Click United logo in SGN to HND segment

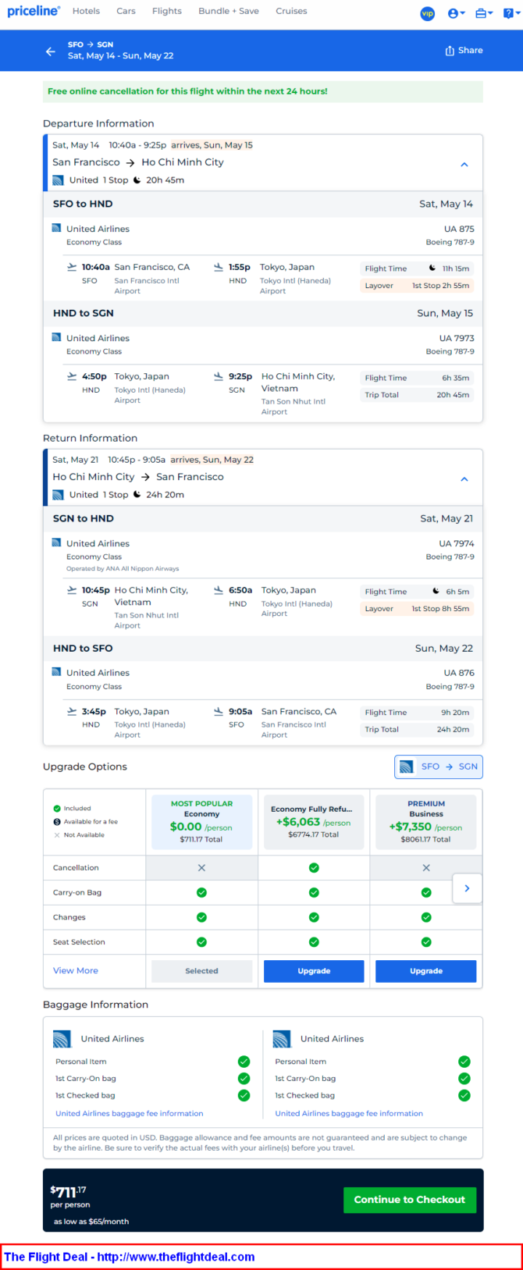pyautogui.click(x=56, y=543)
